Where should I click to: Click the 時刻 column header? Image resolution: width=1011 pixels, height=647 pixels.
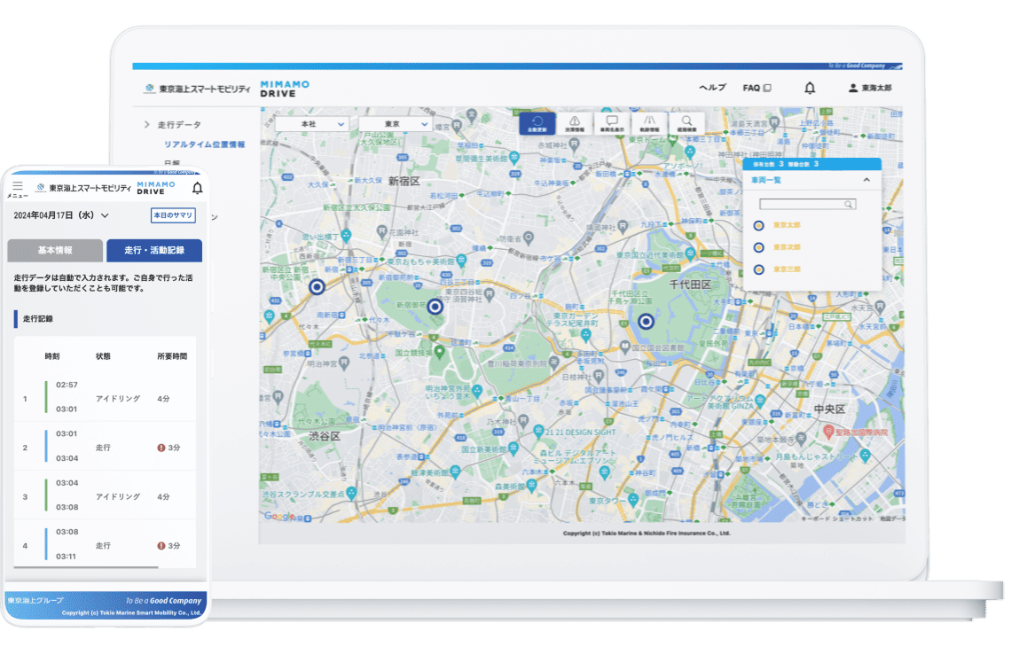52,355
